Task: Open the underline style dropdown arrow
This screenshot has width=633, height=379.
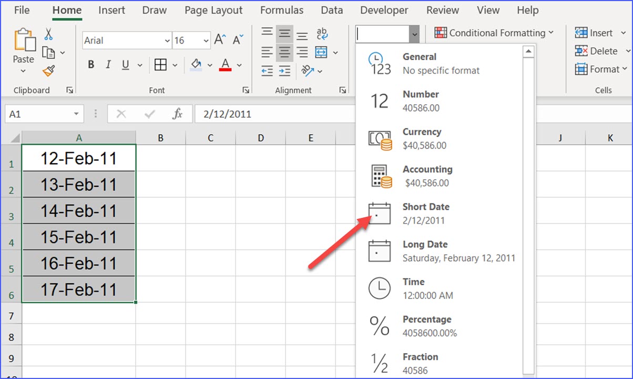Action: (140, 65)
